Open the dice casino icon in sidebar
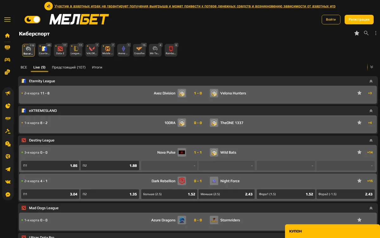 coord(7,72)
